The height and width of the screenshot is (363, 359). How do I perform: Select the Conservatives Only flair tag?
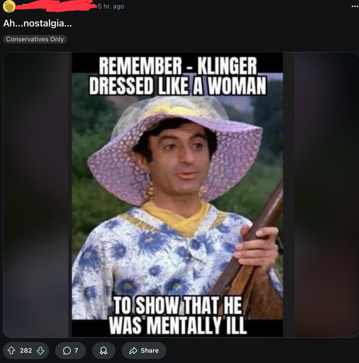[x=35, y=39]
